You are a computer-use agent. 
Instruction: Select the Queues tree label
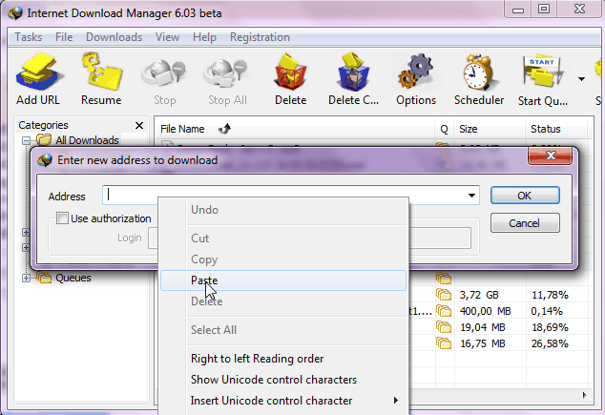pos(73,278)
